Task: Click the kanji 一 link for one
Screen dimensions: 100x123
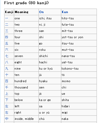Action: [x=7, y=18]
